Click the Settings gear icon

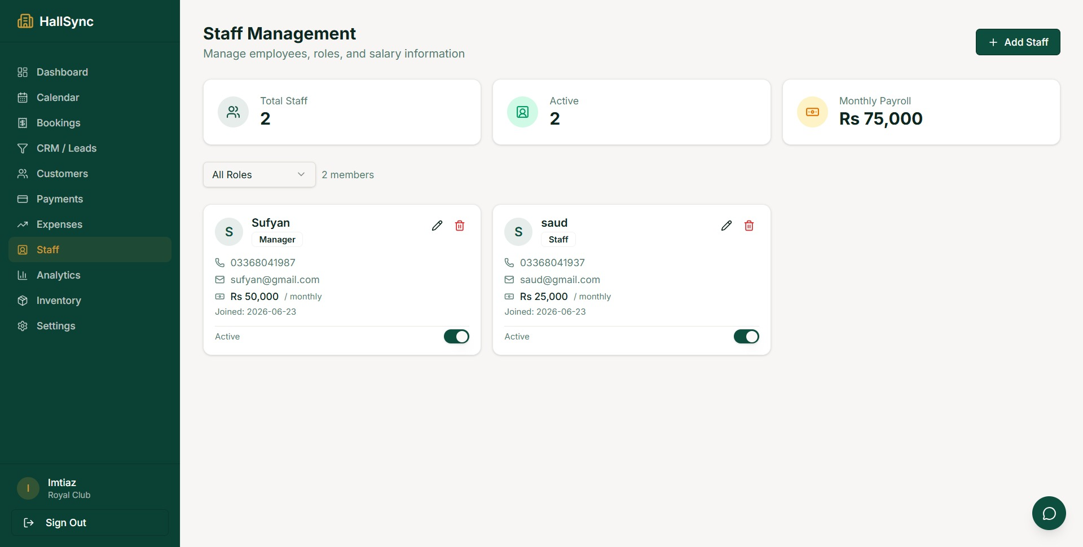tap(23, 326)
